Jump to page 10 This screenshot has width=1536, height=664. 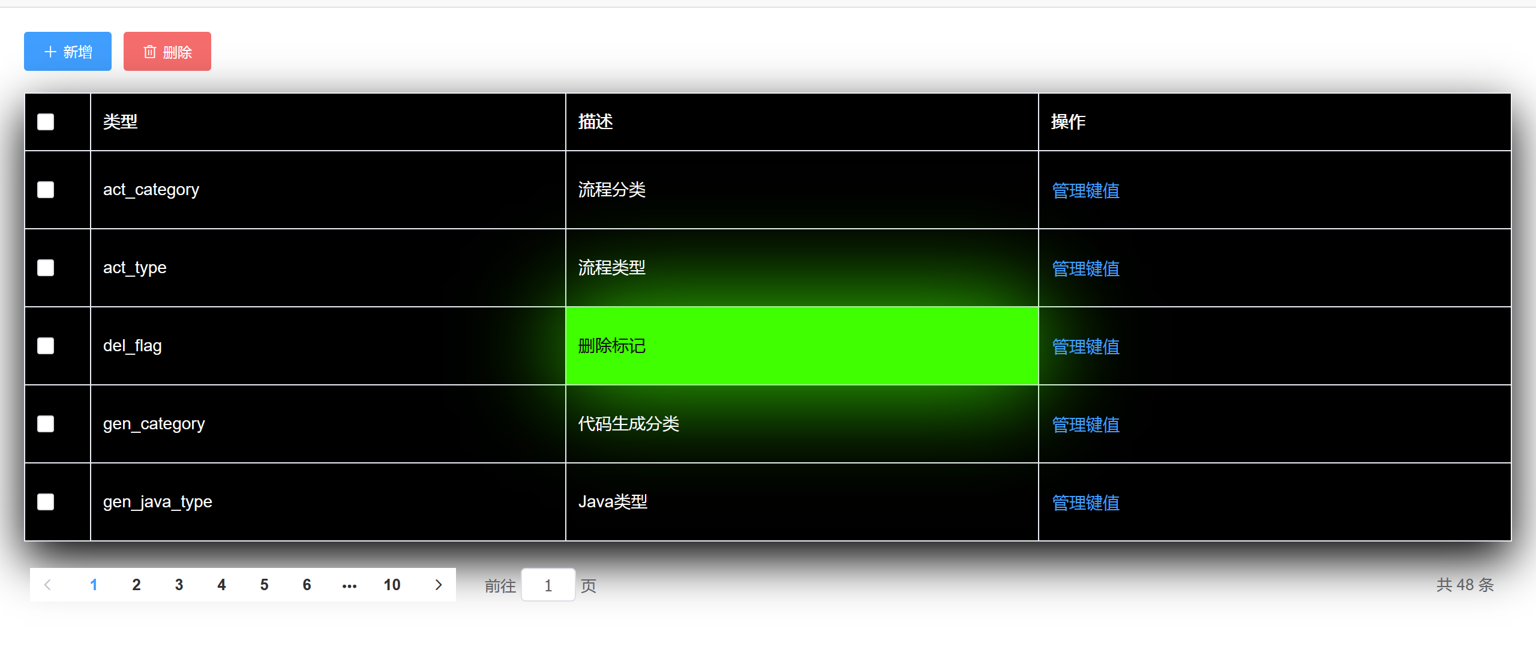[x=392, y=585]
